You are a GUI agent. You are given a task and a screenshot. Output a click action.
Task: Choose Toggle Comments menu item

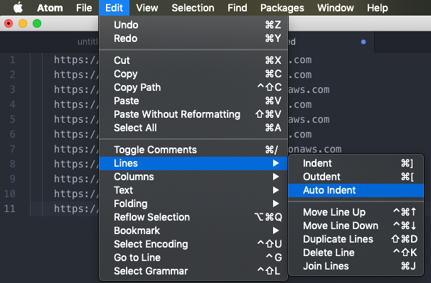[193, 150]
